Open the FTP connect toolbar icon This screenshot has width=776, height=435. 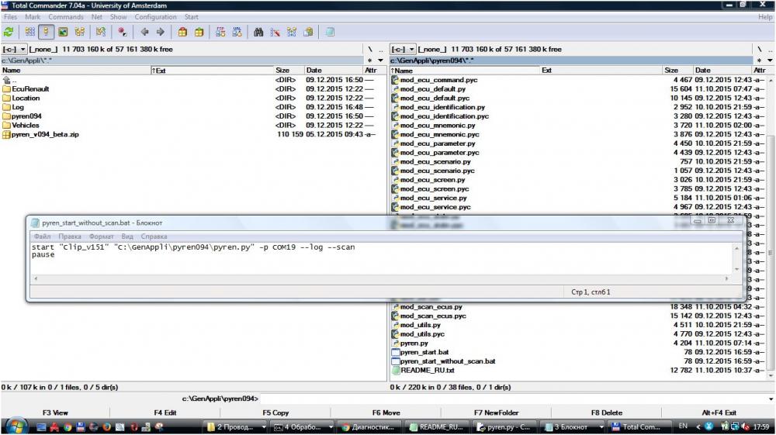220,32
